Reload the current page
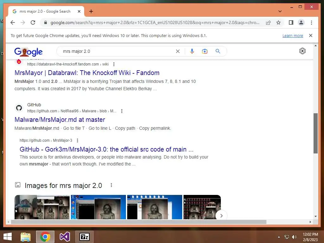Viewport: 324px width, 243px height. click(33, 22)
